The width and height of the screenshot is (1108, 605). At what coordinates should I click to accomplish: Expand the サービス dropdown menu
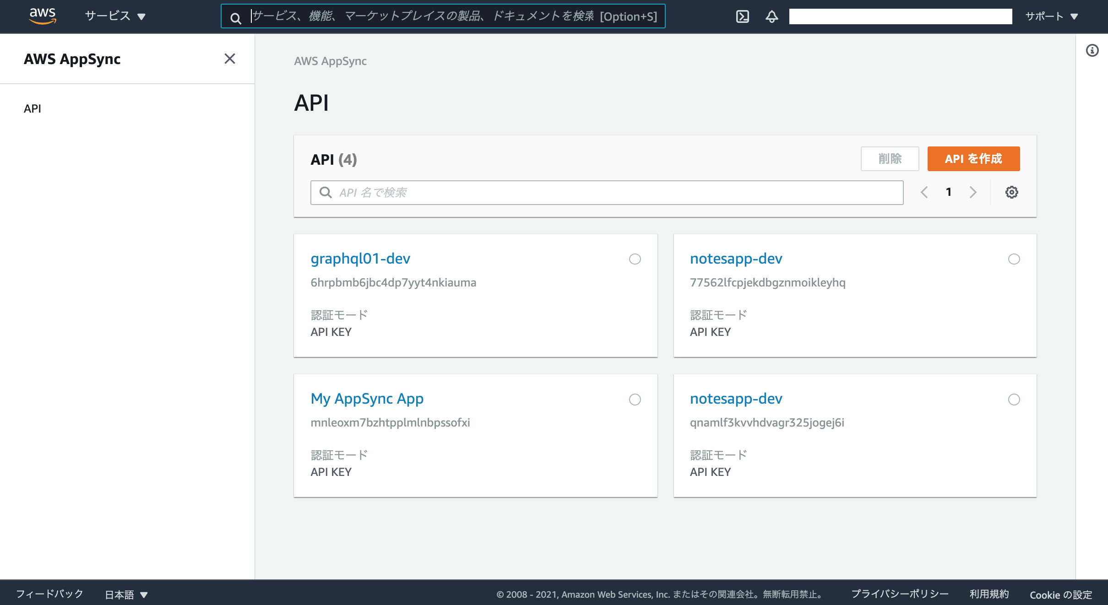[x=115, y=16]
